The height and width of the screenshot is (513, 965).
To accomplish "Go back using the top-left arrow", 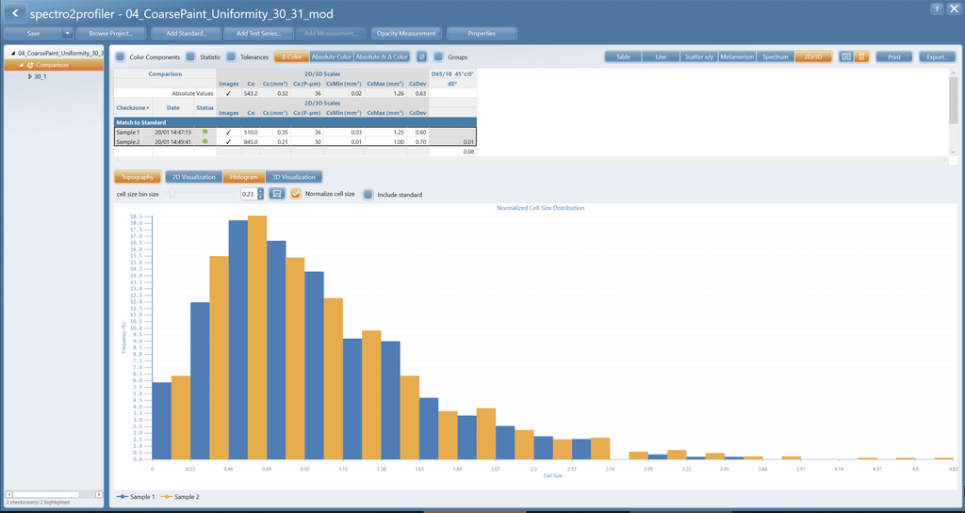I will [15, 13].
